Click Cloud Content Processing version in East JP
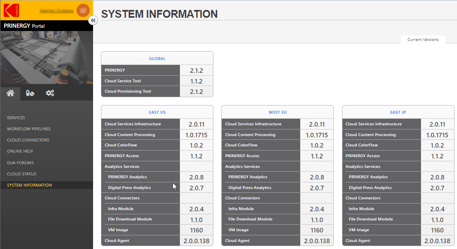457x249 pixels. pos(437,135)
